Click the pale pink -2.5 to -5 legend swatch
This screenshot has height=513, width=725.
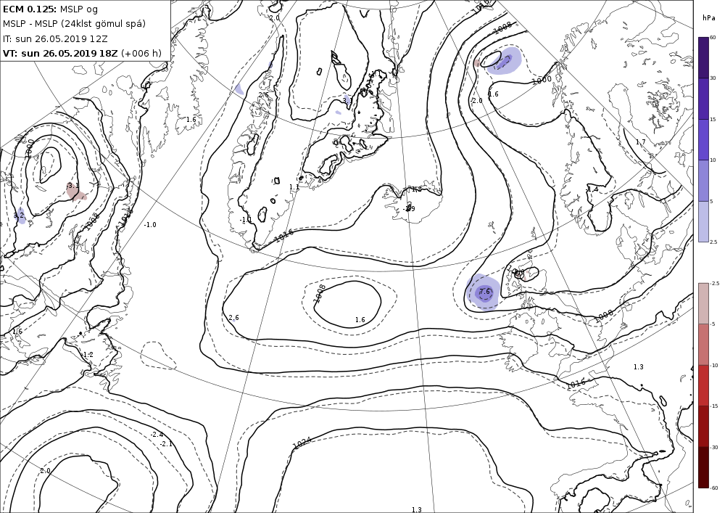point(703,303)
